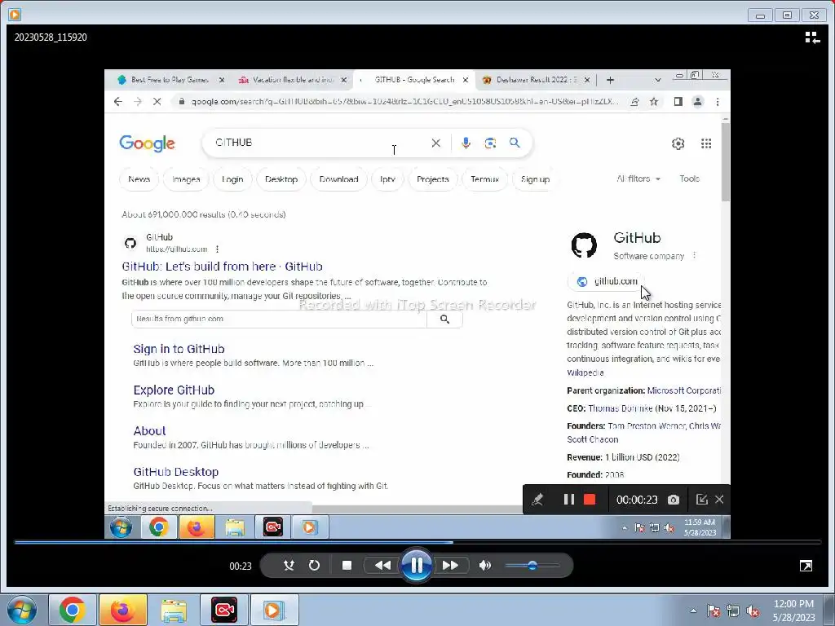Click the Results from github.com search field
The height and width of the screenshot is (626, 835).
click(x=279, y=319)
